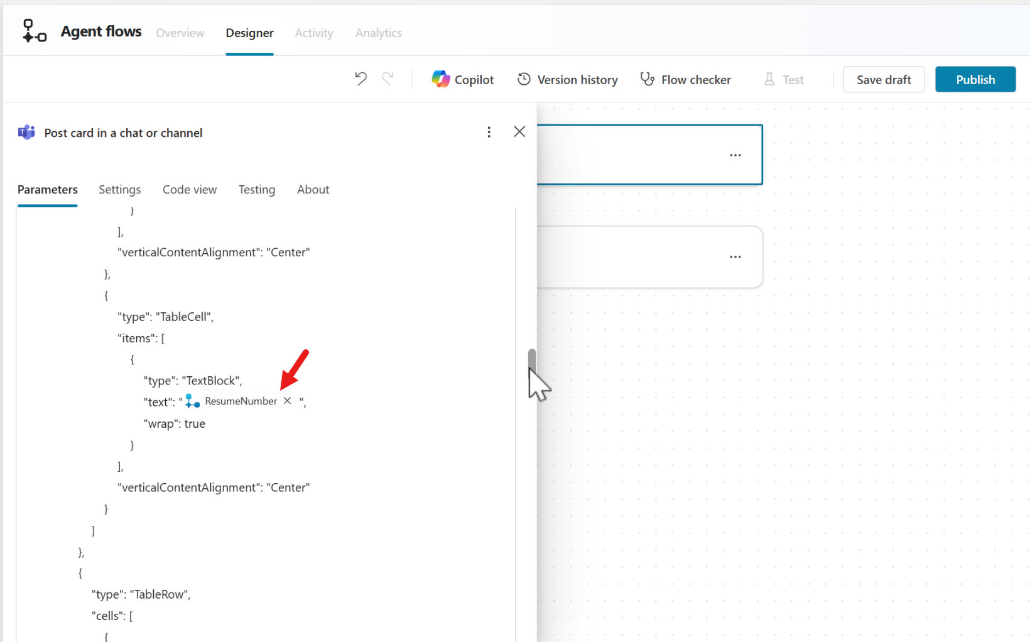1030x642 pixels.
Task: Remove the ResumeNumber dynamic token
Action: [x=288, y=401]
